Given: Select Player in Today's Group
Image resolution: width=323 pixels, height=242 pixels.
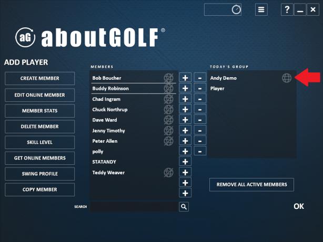Looking at the screenshot, I should (252, 88).
